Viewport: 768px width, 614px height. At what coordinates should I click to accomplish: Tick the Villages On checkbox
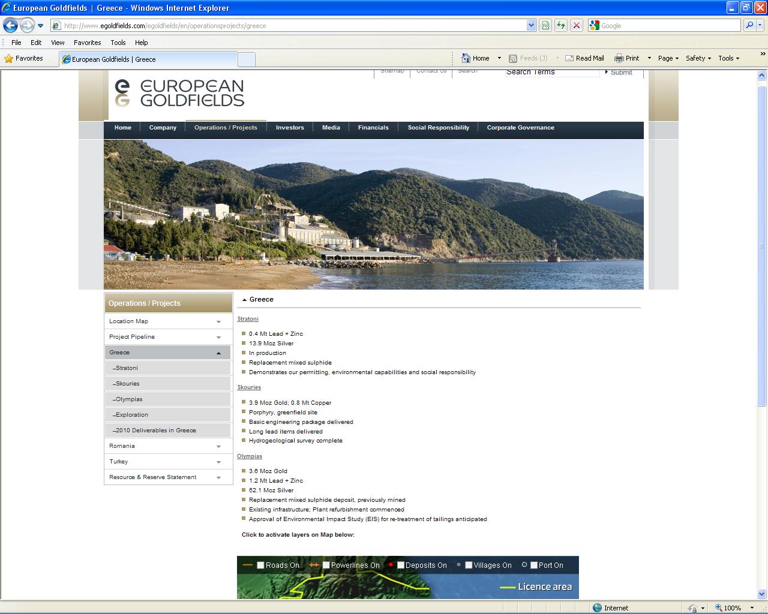[x=469, y=565]
